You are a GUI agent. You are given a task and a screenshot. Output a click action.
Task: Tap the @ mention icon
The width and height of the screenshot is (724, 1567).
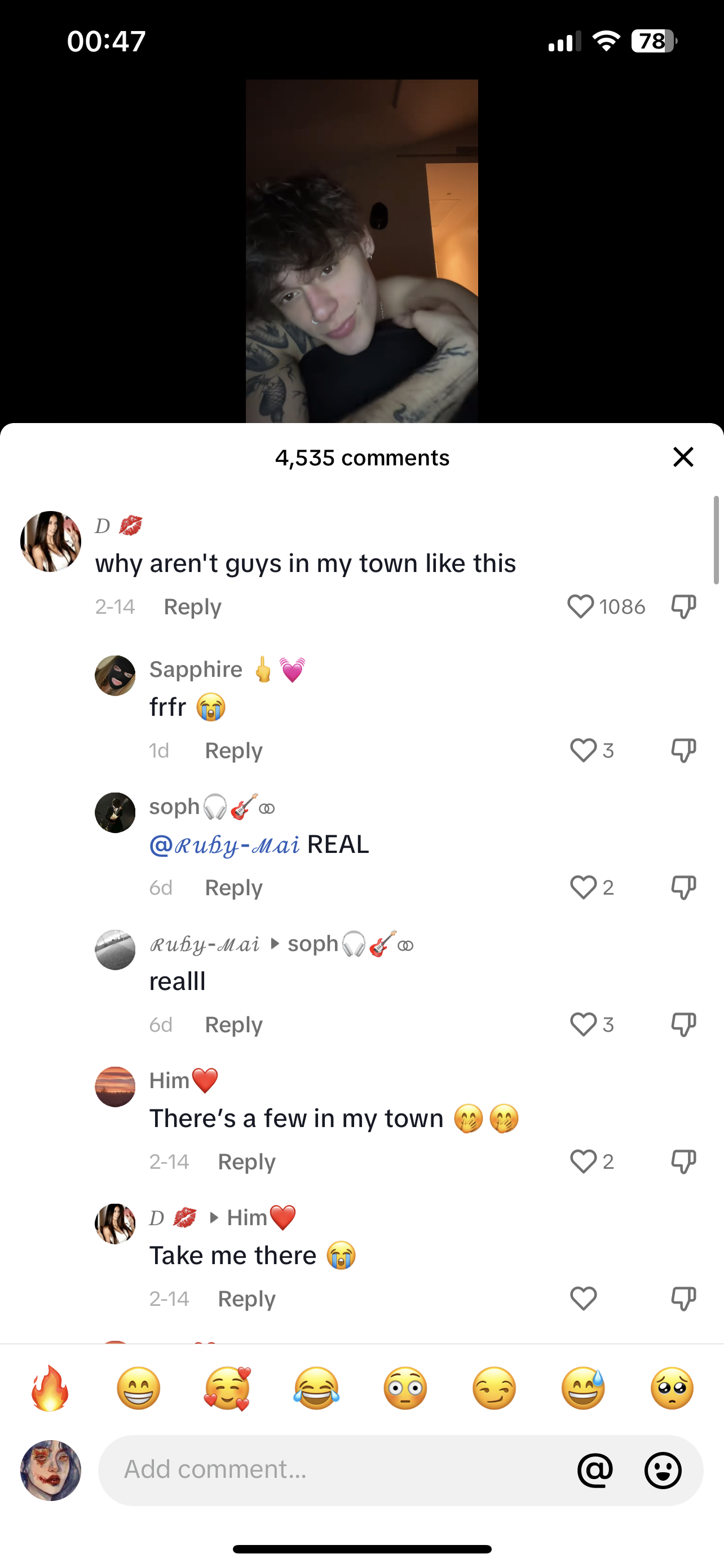coord(595,1471)
